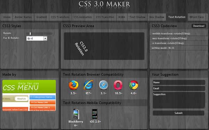
Task: Click the Download button in Codeview
Action: point(199,26)
